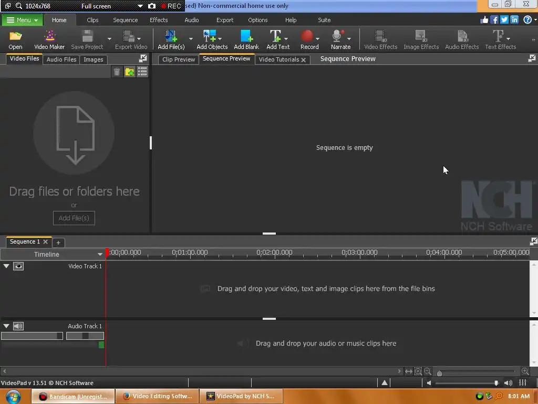Click the new folder icon in file bin
The width and height of the screenshot is (538, 404).
coord(130,72)
